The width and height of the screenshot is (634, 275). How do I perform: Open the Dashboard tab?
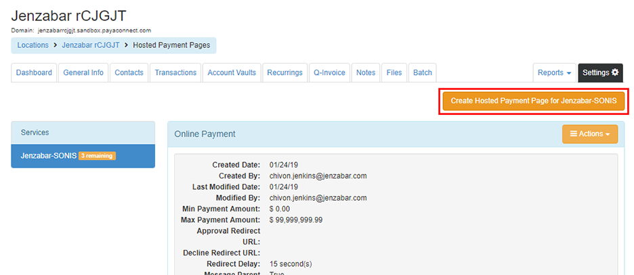pyautogui.click(x=34, y=72)
